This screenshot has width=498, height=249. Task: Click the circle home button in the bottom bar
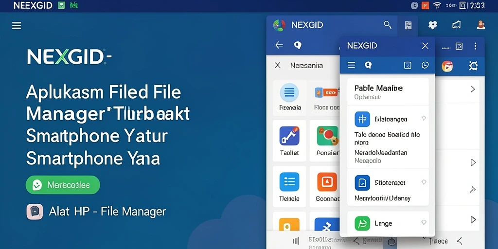pyautogui.click(x=392, y=241)
